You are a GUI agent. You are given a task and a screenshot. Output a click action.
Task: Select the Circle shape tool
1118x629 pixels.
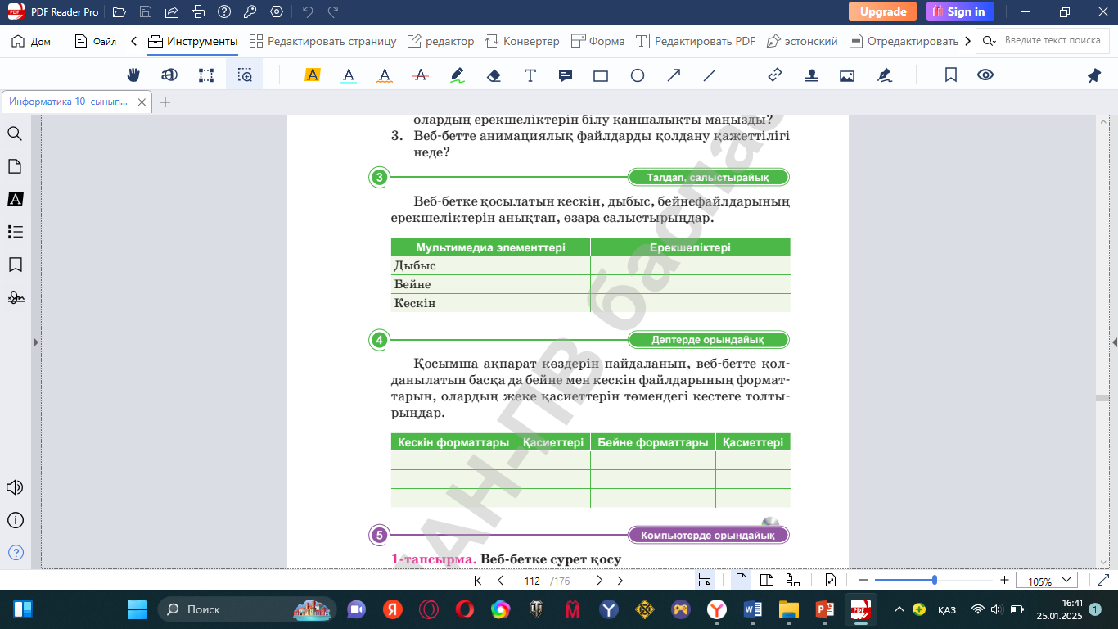(638, 75)
